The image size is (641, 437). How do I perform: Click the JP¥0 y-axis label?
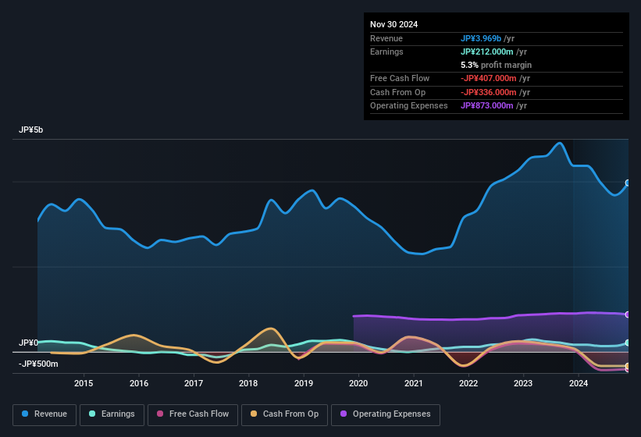28,343
